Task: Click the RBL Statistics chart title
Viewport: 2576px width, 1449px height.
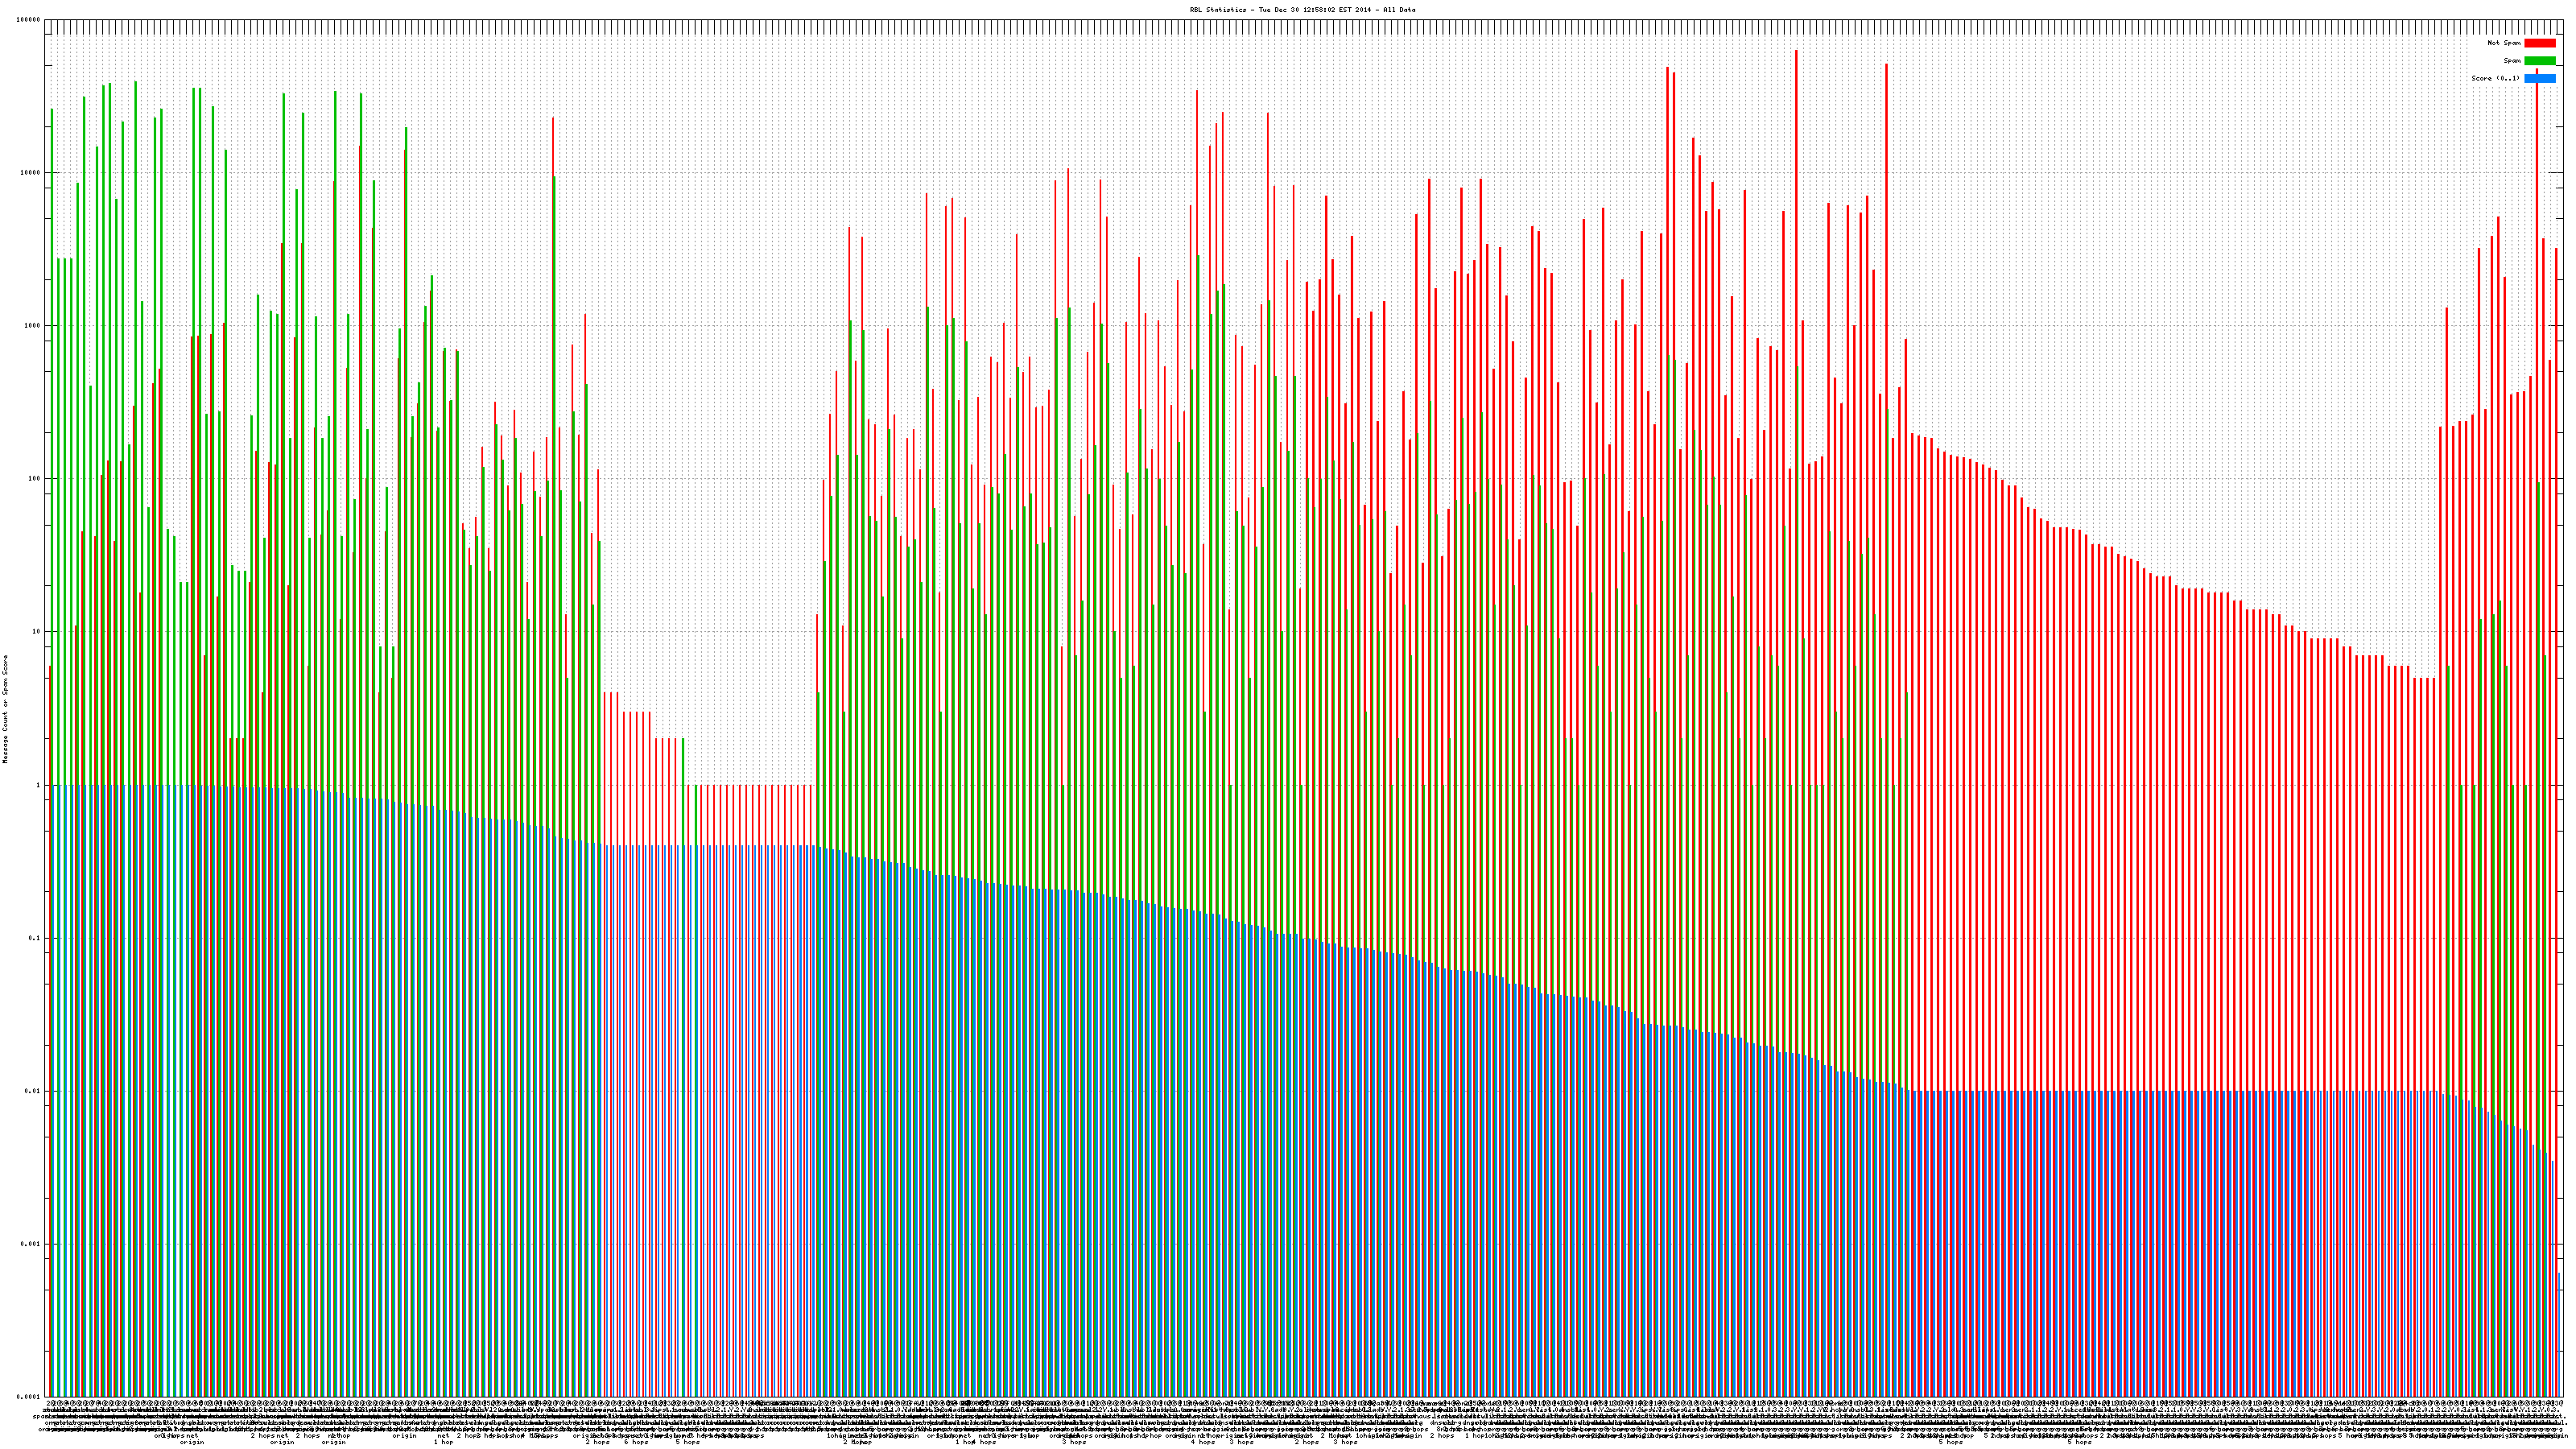Action: coord(1302,10)
